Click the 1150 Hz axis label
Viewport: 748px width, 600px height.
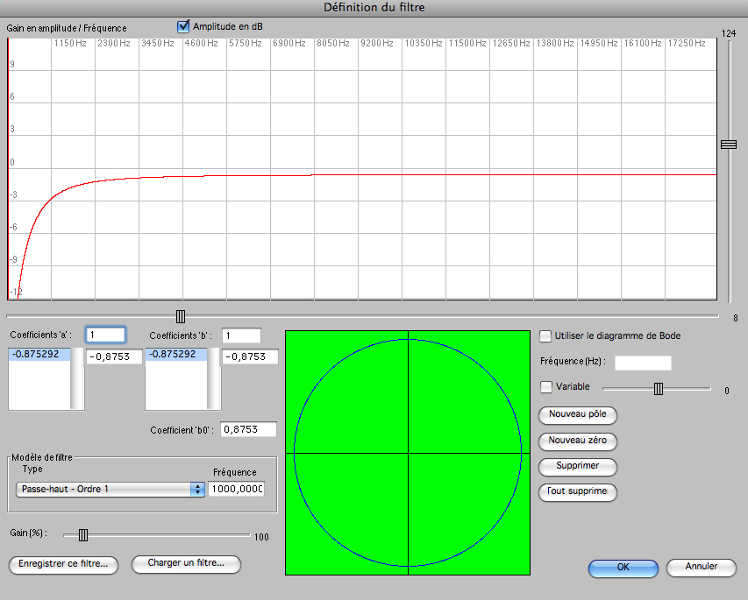70,44
